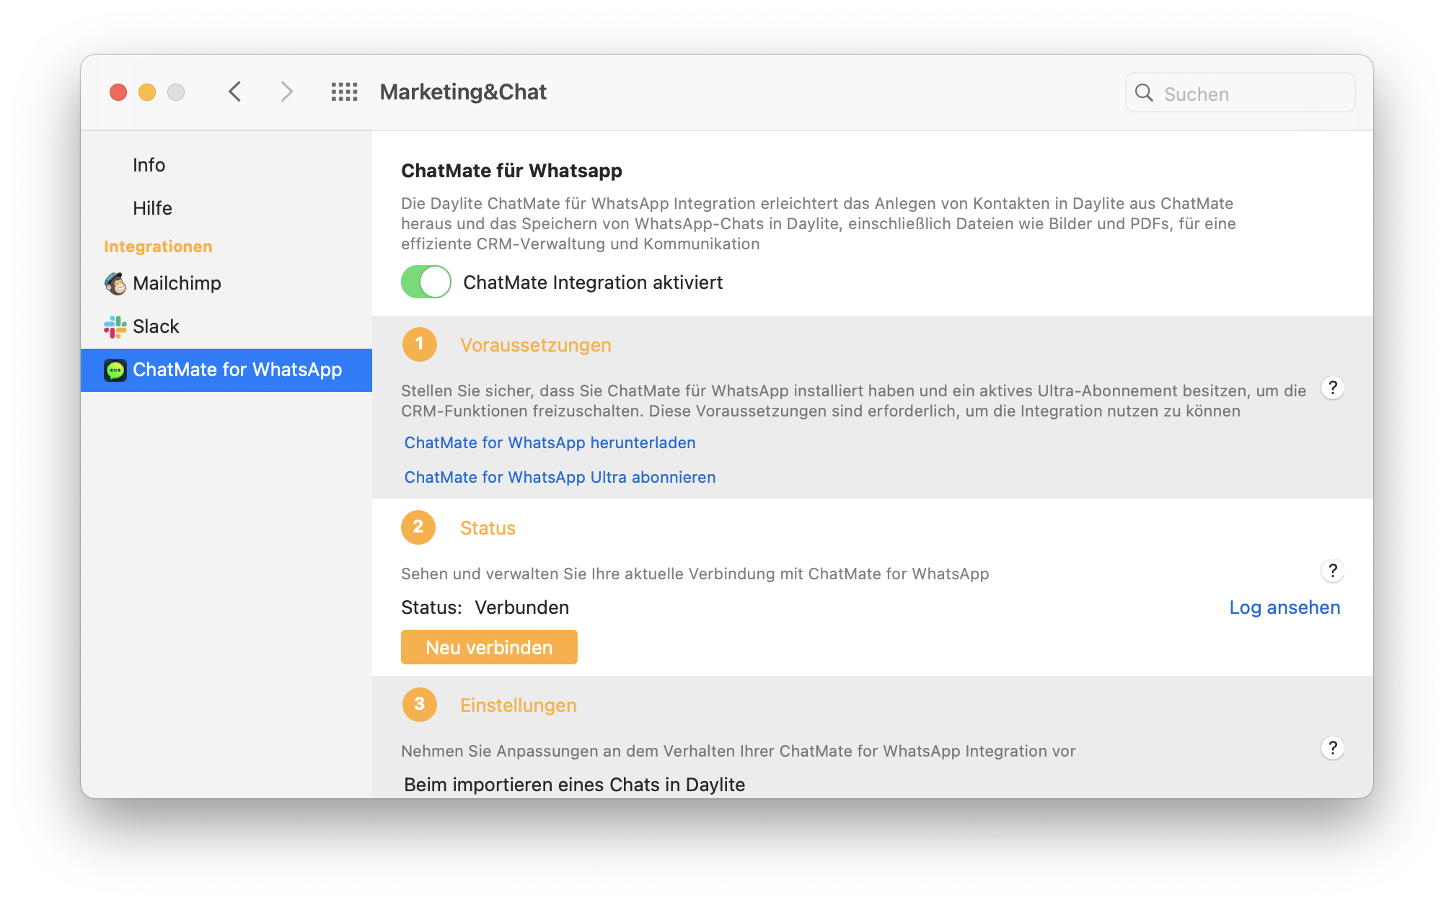Click the Integrationen sidebar header
Screen dimensions: 1454x905
click(x=158, y=246)
